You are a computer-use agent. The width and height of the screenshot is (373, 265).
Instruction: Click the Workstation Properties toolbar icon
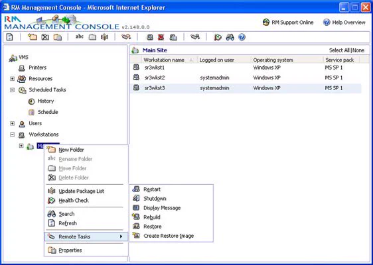click(x=173, y=38)
